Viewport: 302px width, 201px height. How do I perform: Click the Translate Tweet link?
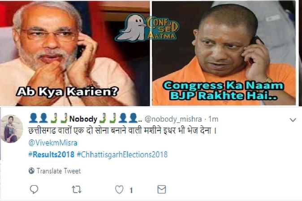tap(59, 171)
